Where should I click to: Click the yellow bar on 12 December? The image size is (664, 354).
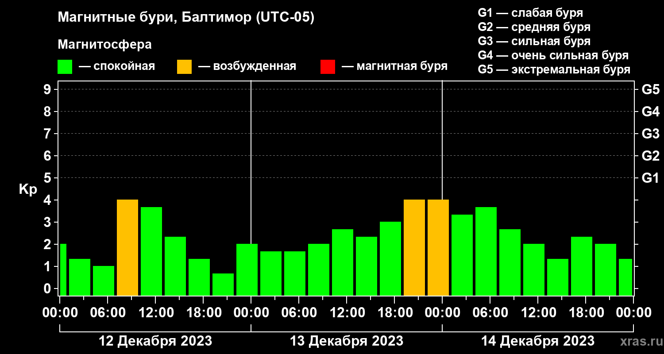(127, 247)
